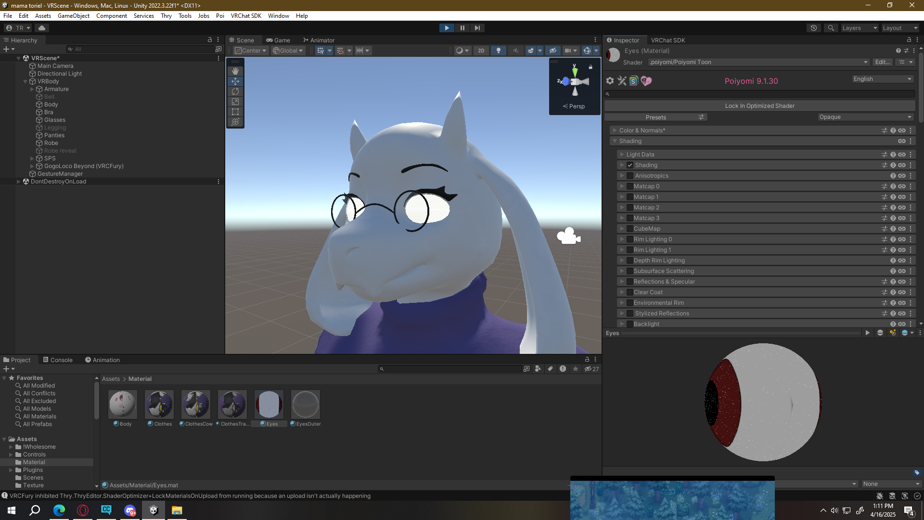Viewport: 924px width, 520px height.
Task: Open the cloud services icon
Action: coord(42,28)
